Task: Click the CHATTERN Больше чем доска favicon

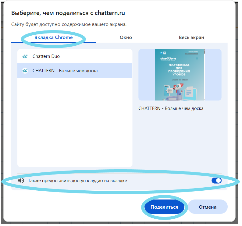Action: coord(25,71)
